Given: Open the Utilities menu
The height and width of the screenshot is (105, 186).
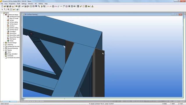Looking at the screenshot, I should pyautogui.click(x=41, y=4).
